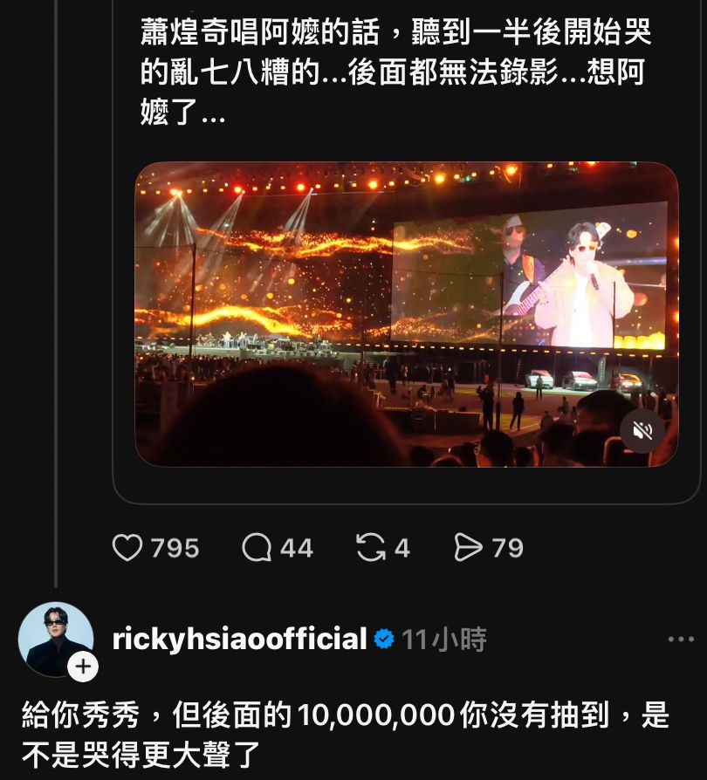
Task: View the 4 reposts count
Action: click(402, 548)
